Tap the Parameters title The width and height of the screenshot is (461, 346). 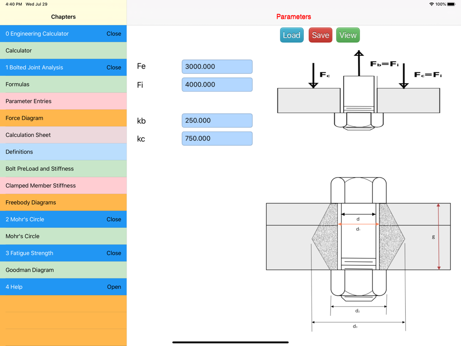(x=294, y=17)
